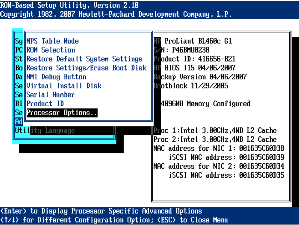Select the Utility Language main menu item

45,131
